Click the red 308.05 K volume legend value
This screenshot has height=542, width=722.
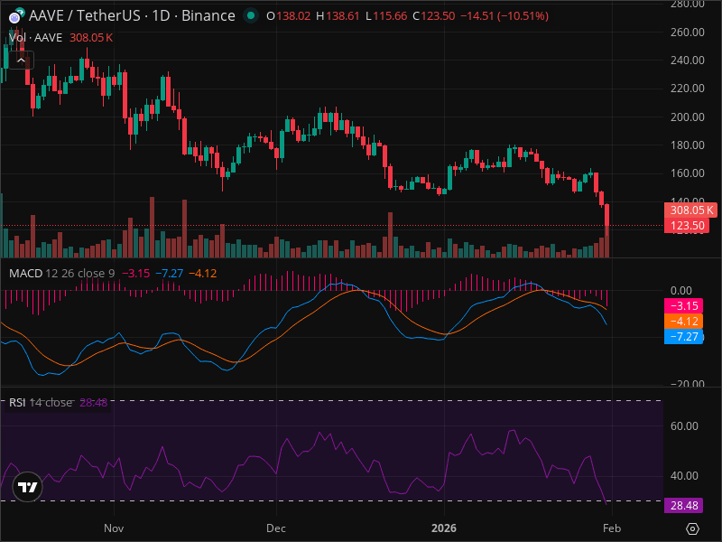click(91, 38)
